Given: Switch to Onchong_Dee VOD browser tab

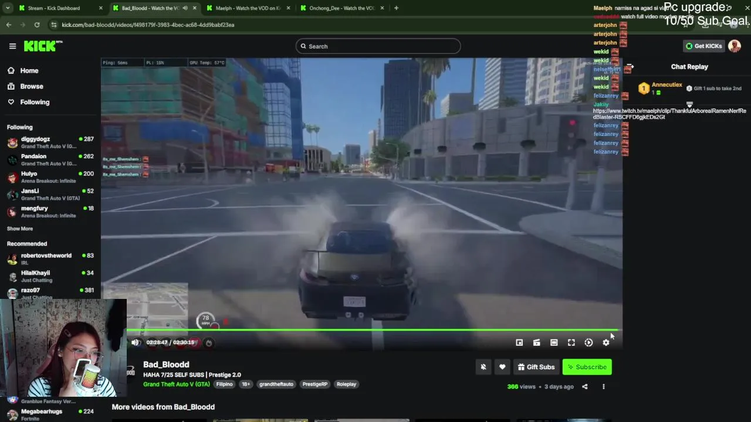Looking at the screenshot, I should click(x=341, y=8).
